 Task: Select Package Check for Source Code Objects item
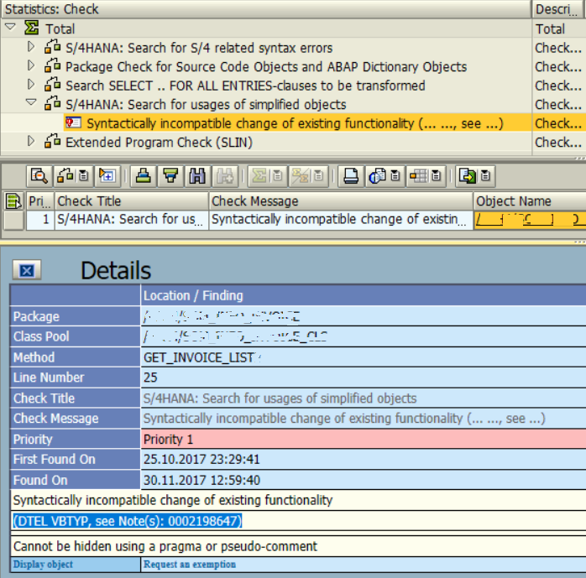coord(266,67)
